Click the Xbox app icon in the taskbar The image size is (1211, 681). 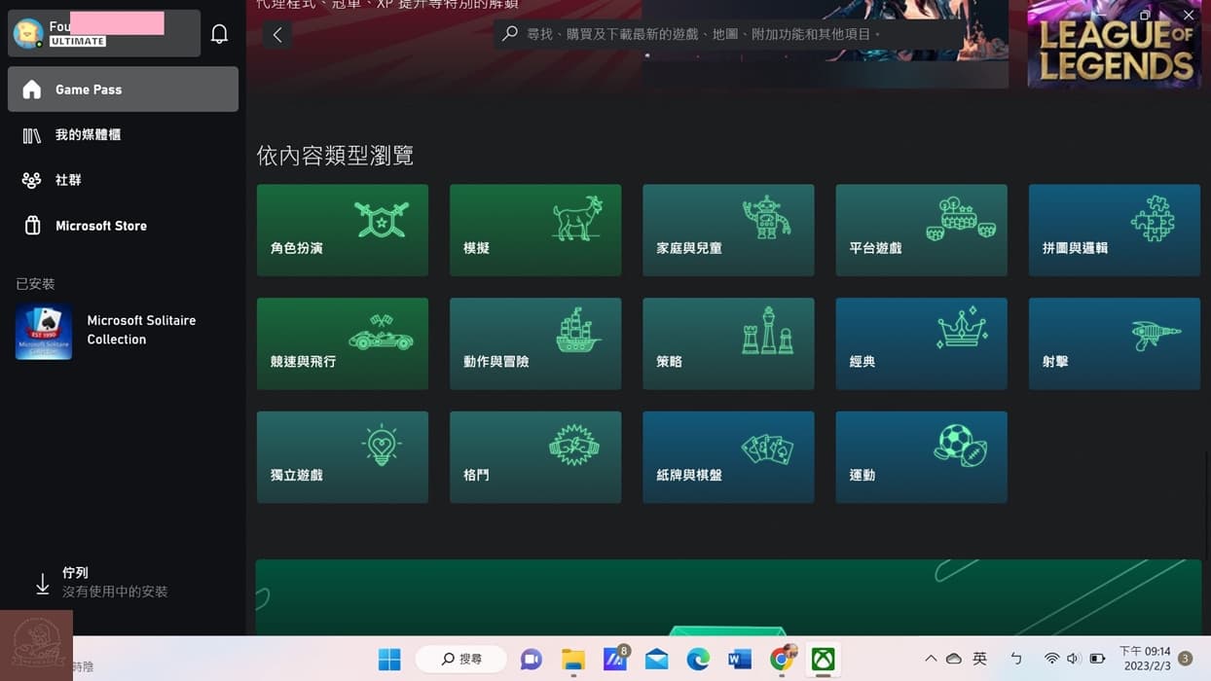[x=824, y=659]
